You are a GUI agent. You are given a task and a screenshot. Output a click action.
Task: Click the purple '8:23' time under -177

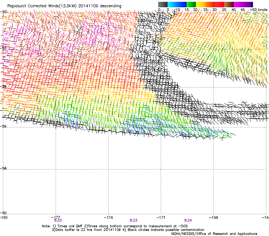click(58, 220)
